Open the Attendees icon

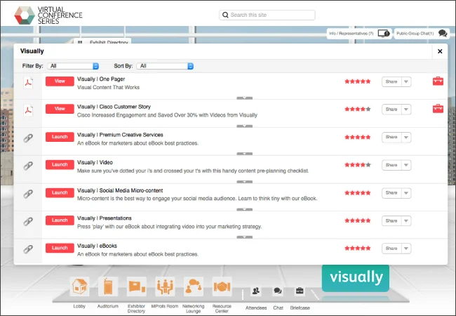pyautogui.click(x=256, y=291)
